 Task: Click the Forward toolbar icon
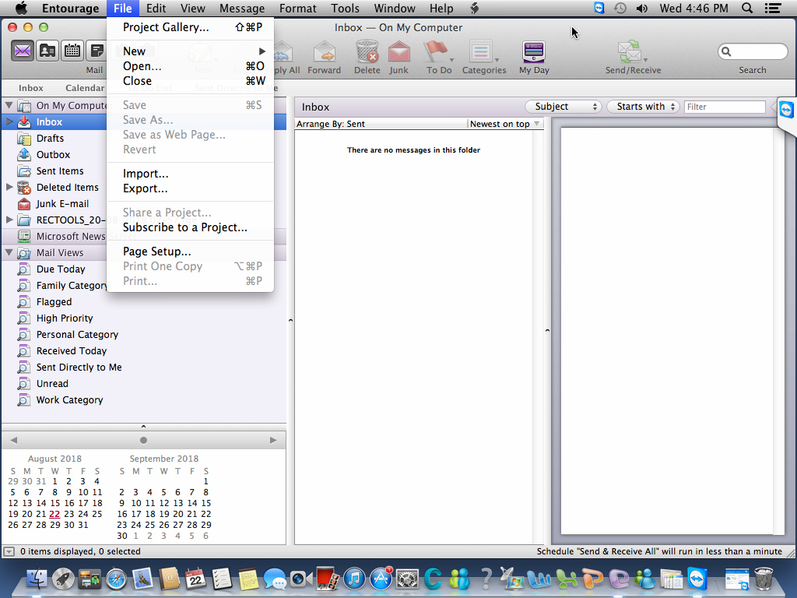tap(325, 52)
